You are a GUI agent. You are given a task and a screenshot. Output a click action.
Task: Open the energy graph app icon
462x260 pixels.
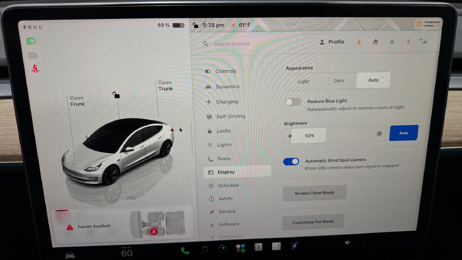(x=276, y=246)
